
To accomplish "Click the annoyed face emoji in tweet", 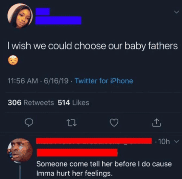I will pyautogui.click(x=13, y=60).
